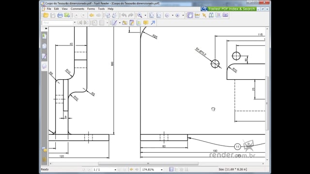The height and width of the screenshot is (174, 310).
Task: Switch to continuous page layout in the status bar
Action: point(176,170)
